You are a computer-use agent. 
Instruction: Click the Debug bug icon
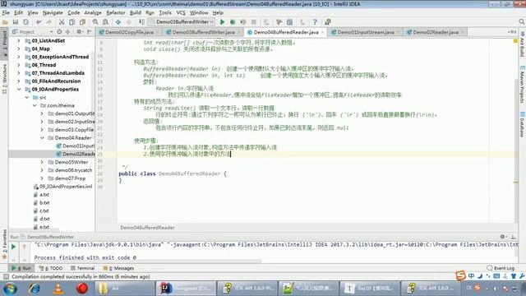click(x=233, y=22)
